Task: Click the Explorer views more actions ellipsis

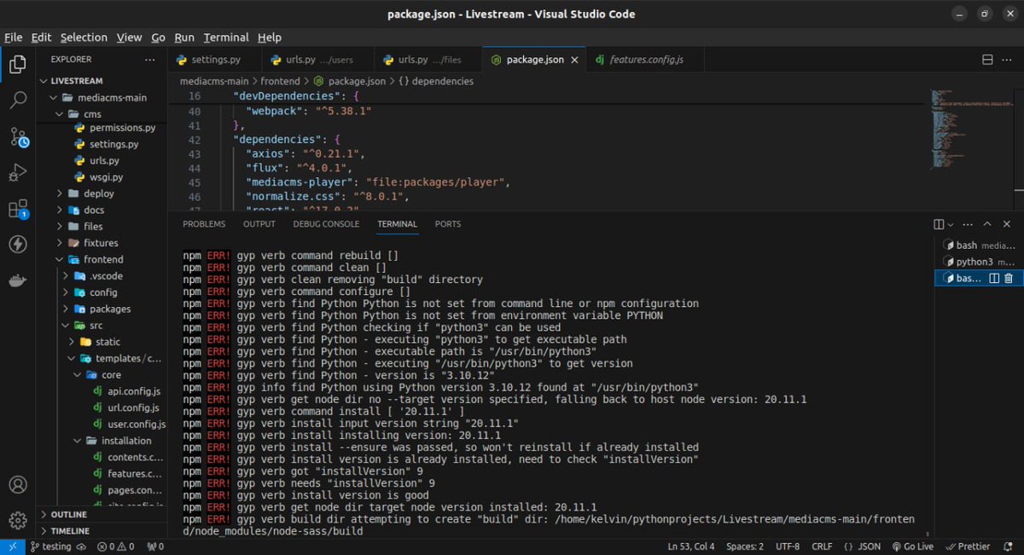Action: [150, 60]
